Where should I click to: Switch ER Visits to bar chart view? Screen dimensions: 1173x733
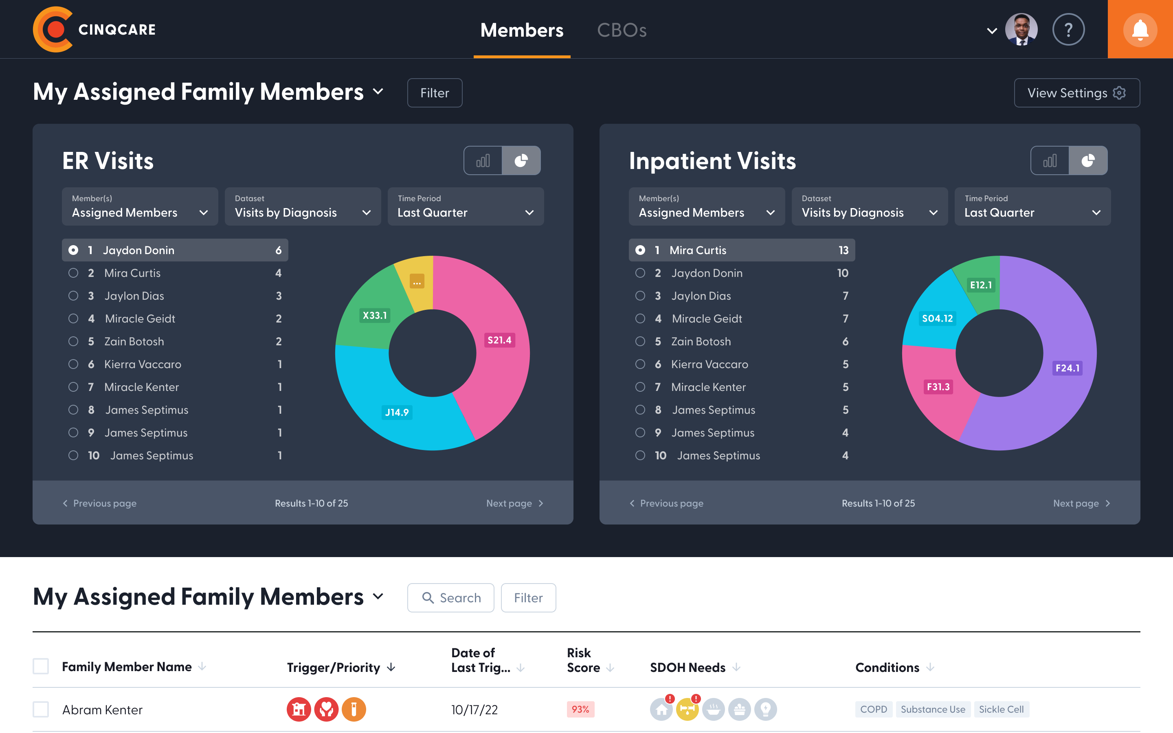pos(483,160)
